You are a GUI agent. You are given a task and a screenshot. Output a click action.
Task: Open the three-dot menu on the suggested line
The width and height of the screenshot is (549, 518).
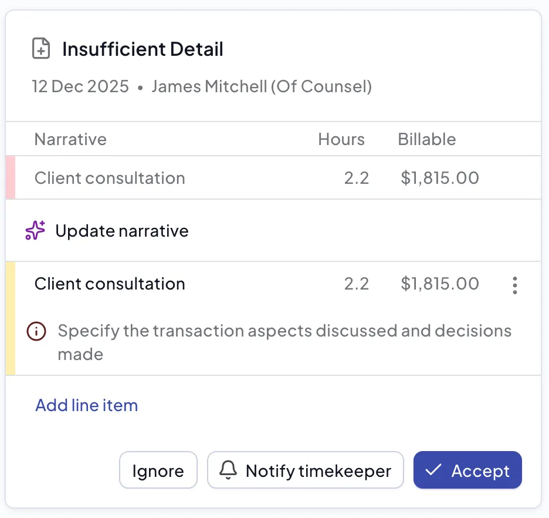[514, 285]
